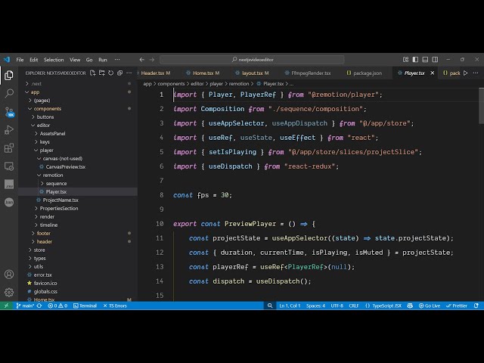The image size is (484, 363).
Task: Open the Customize Layout icon
Action: pyautogui.click(x=405, y=60)
